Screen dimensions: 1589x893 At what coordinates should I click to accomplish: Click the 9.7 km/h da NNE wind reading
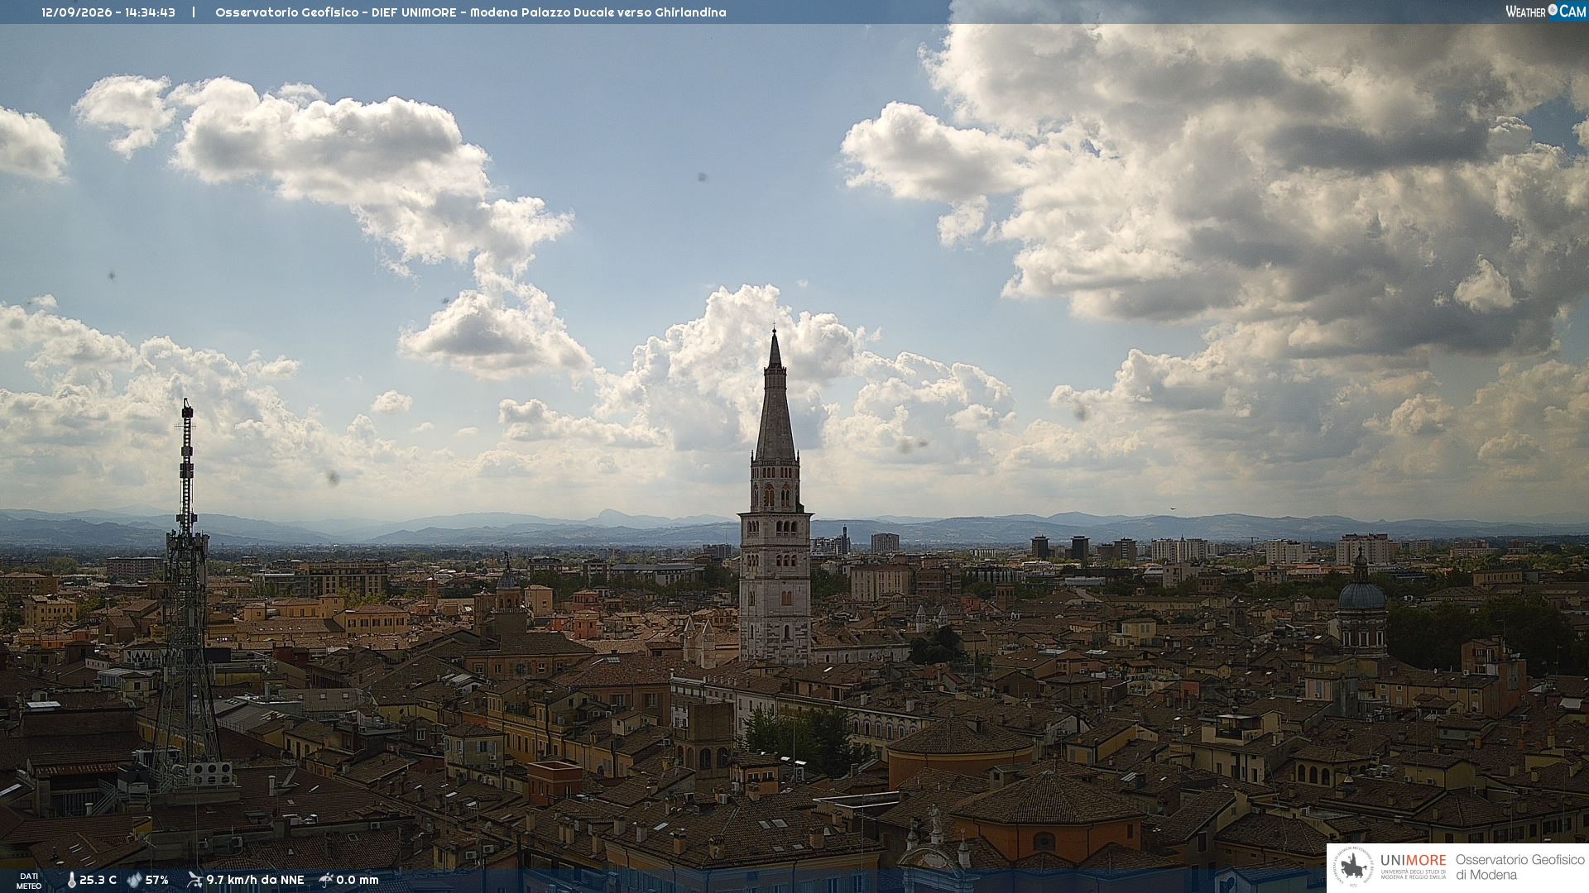(255, 881)
